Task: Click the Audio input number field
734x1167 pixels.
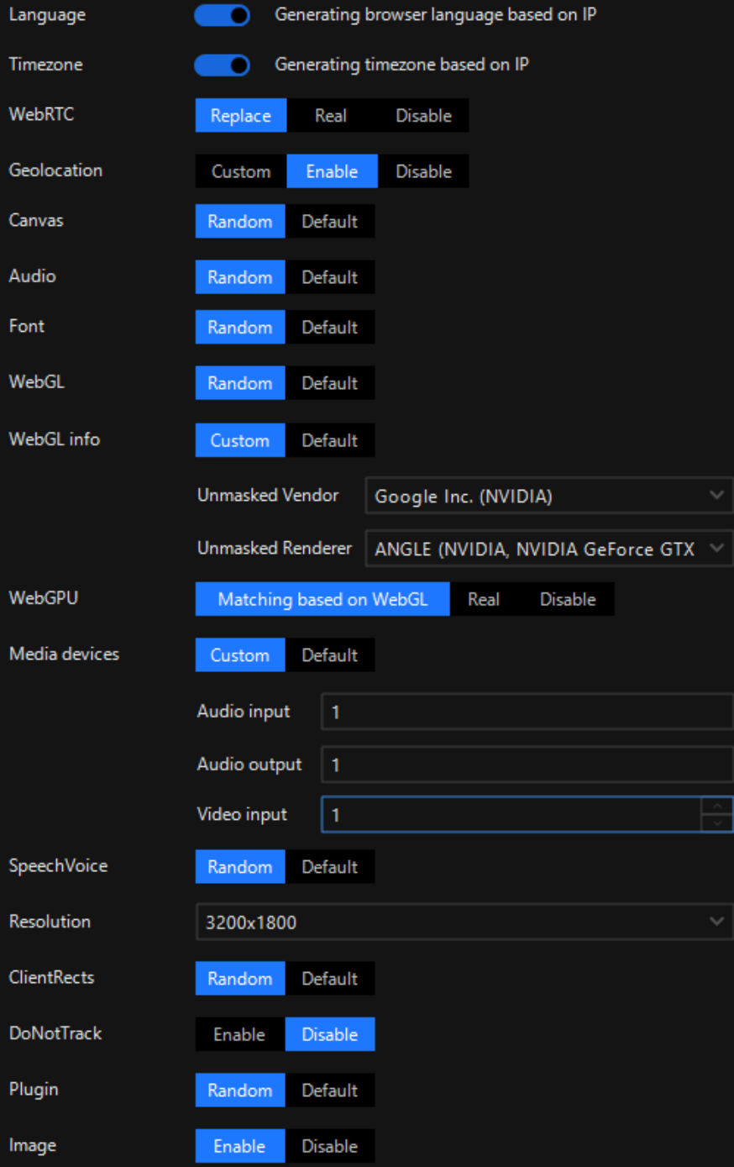Action: tap(527, 712)
